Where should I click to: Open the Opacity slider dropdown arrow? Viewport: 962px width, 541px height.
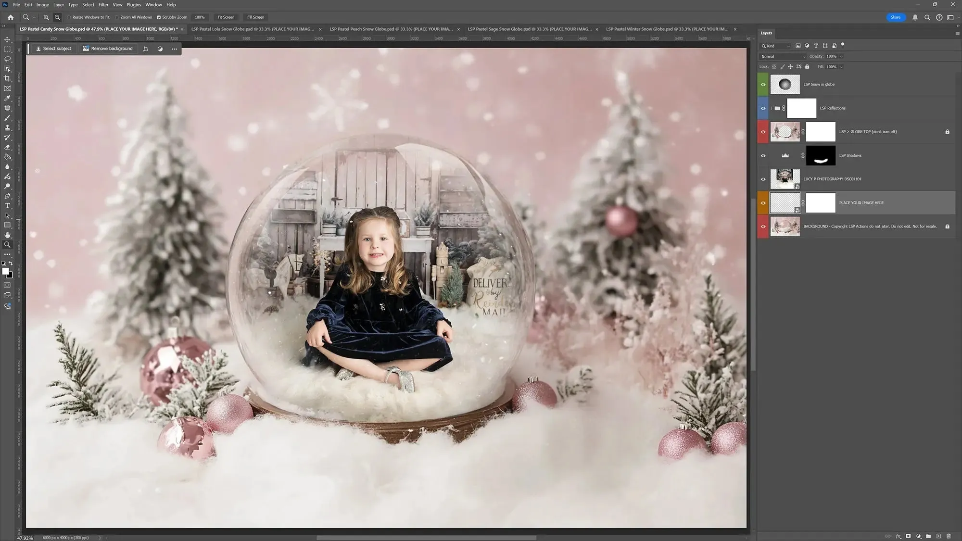pos(841,56)
